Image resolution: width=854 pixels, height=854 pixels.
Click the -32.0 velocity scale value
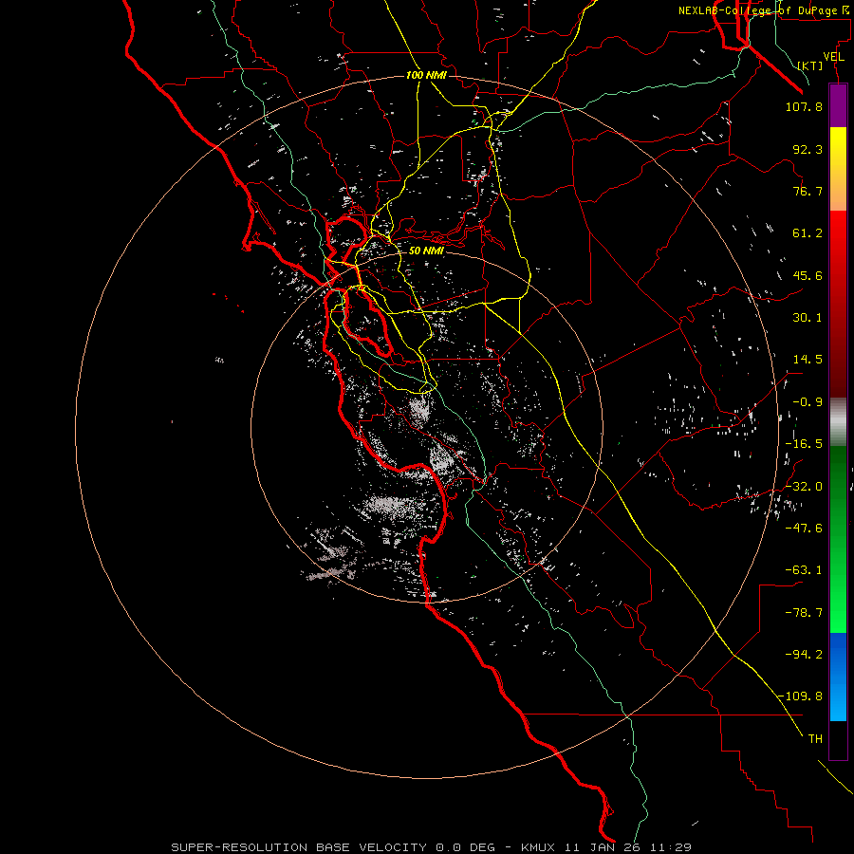804,487
